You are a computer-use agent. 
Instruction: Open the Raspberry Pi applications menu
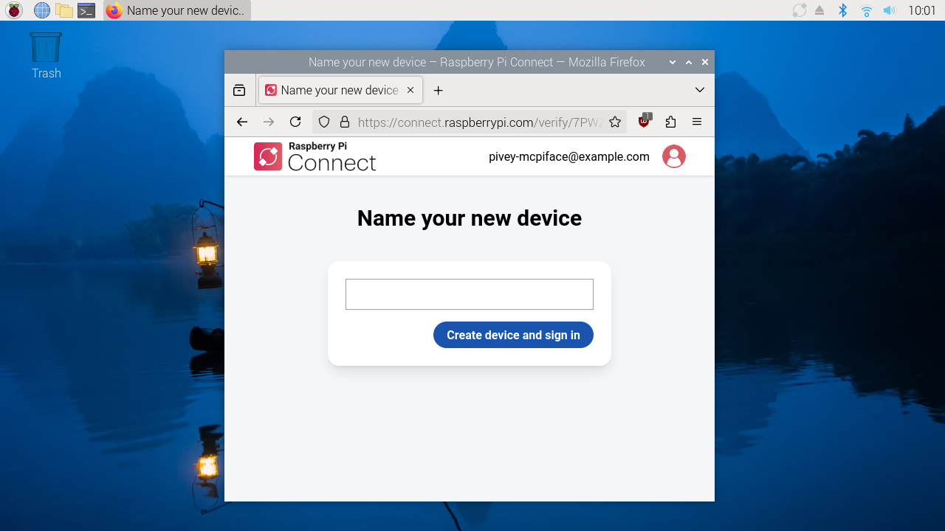click(x=14, y=10)
